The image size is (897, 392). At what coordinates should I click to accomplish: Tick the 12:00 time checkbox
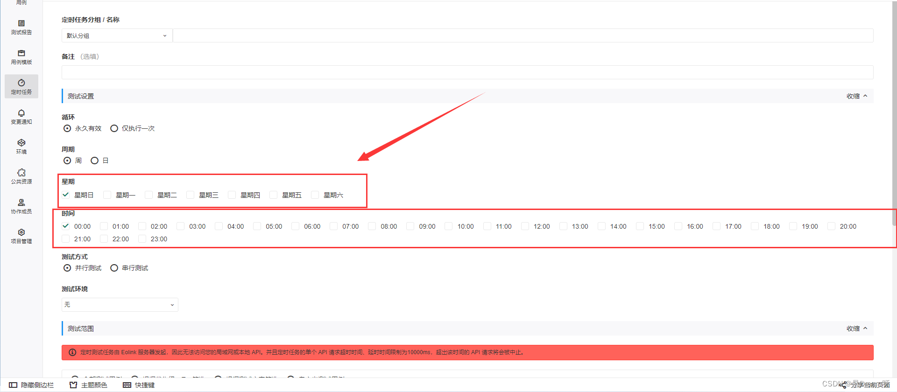pyautogui.click(x=525, y=226)
